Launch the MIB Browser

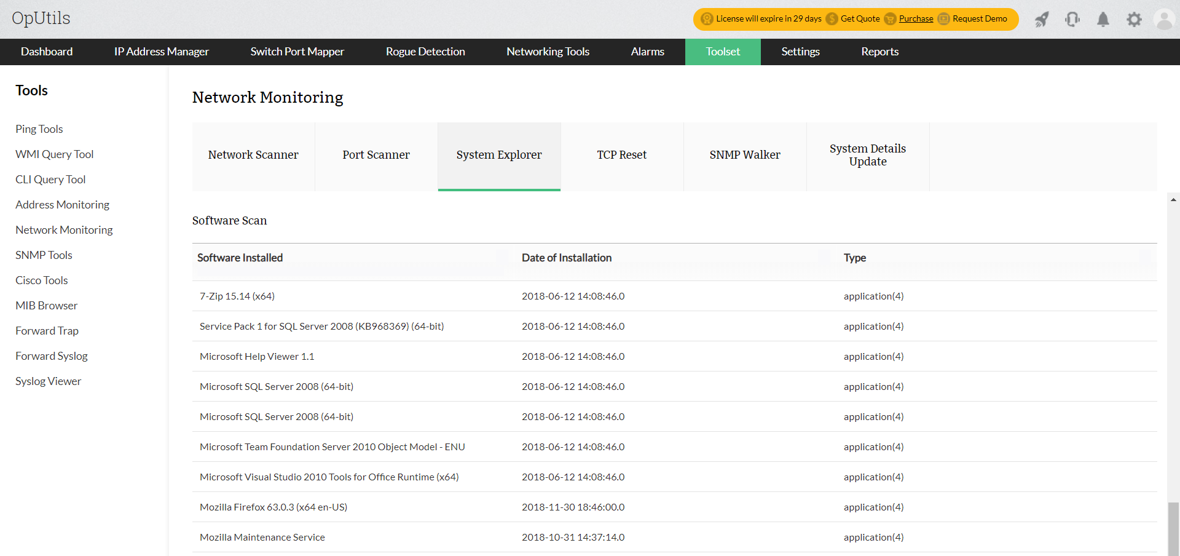pos(47,306)
